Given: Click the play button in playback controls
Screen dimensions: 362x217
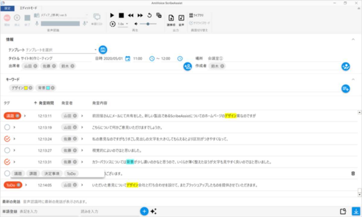Looking at the screenshot, I should pyautogui.click(x=112, y=15).
